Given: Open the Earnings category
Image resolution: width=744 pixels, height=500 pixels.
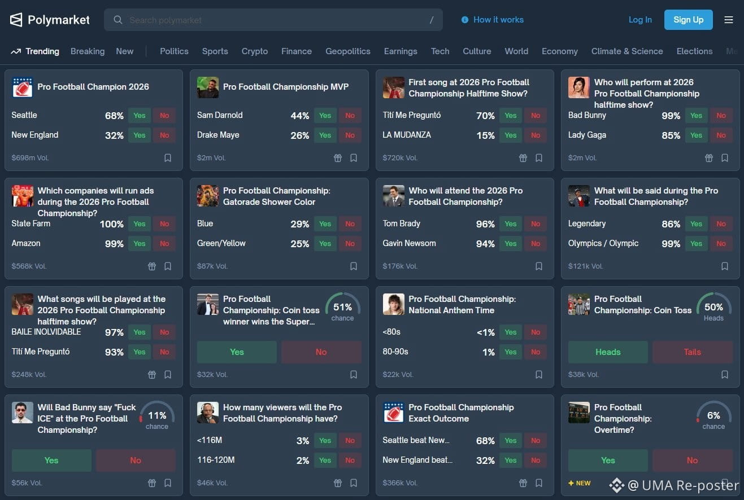Looking at the screenshot, I should pos(401,51).
